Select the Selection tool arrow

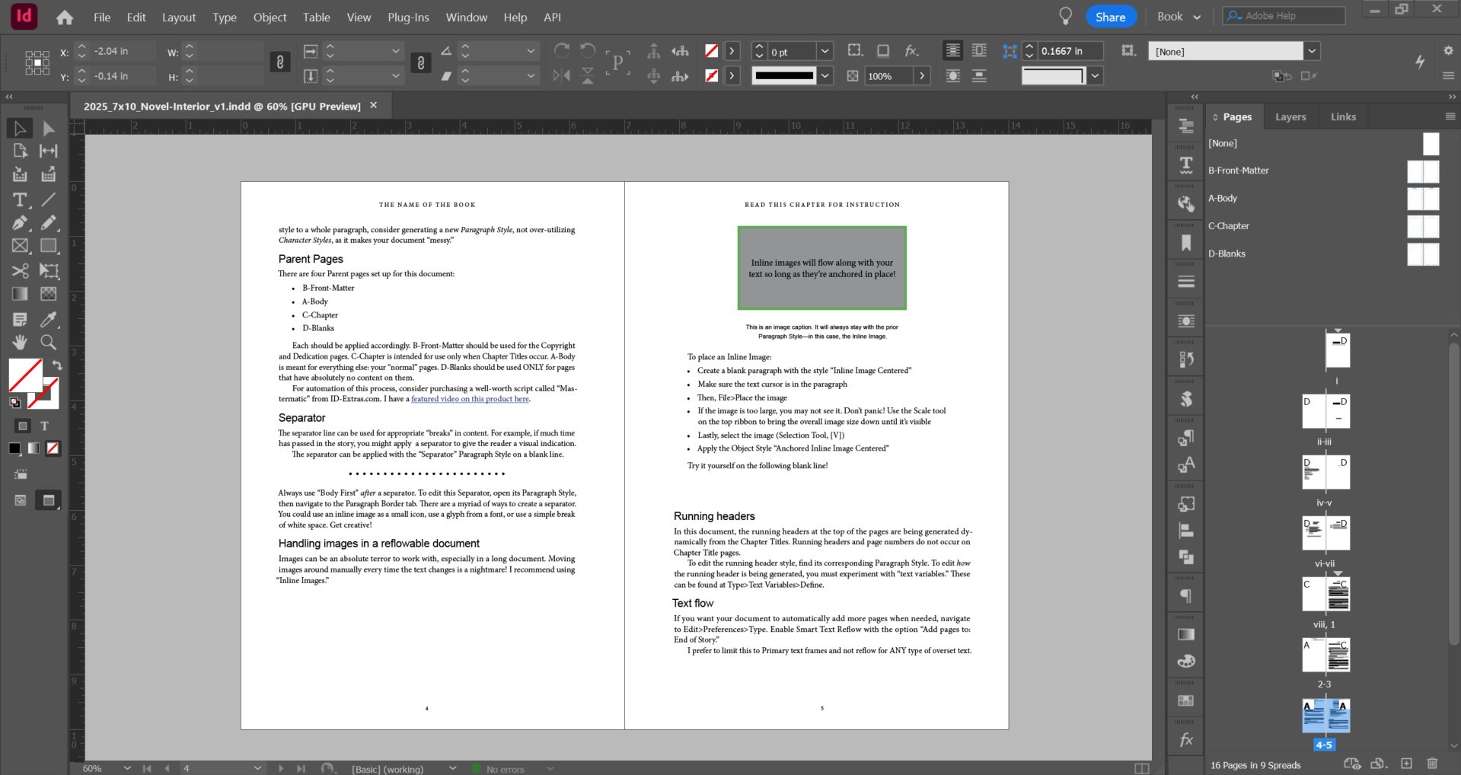tap(21, 129)
